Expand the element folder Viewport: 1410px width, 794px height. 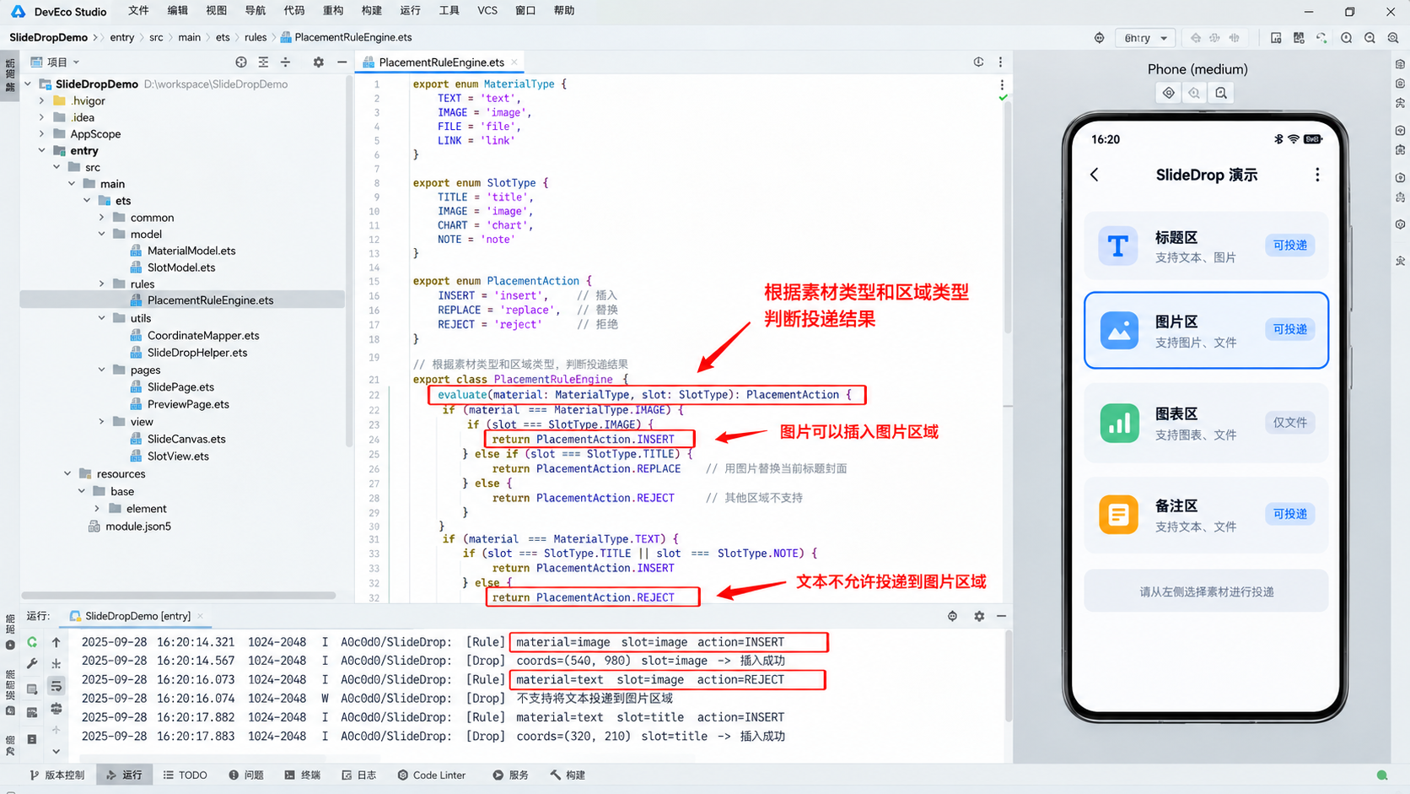[x=98, y=509]
